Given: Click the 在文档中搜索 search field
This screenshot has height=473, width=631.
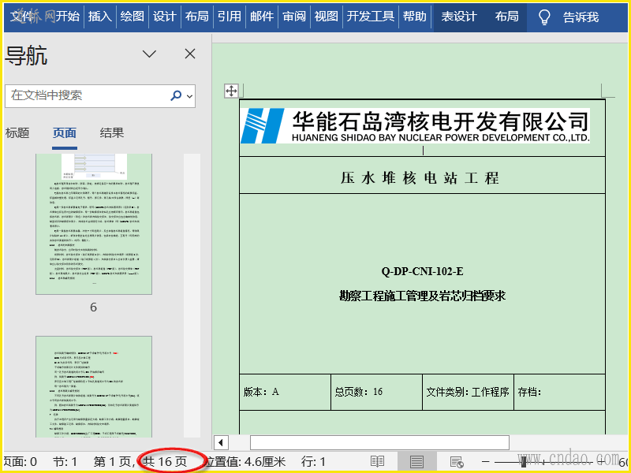Looking at the screenshot, I should [100, 95].
